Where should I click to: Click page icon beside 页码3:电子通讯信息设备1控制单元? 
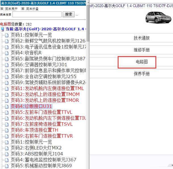(x=7, y=47)
